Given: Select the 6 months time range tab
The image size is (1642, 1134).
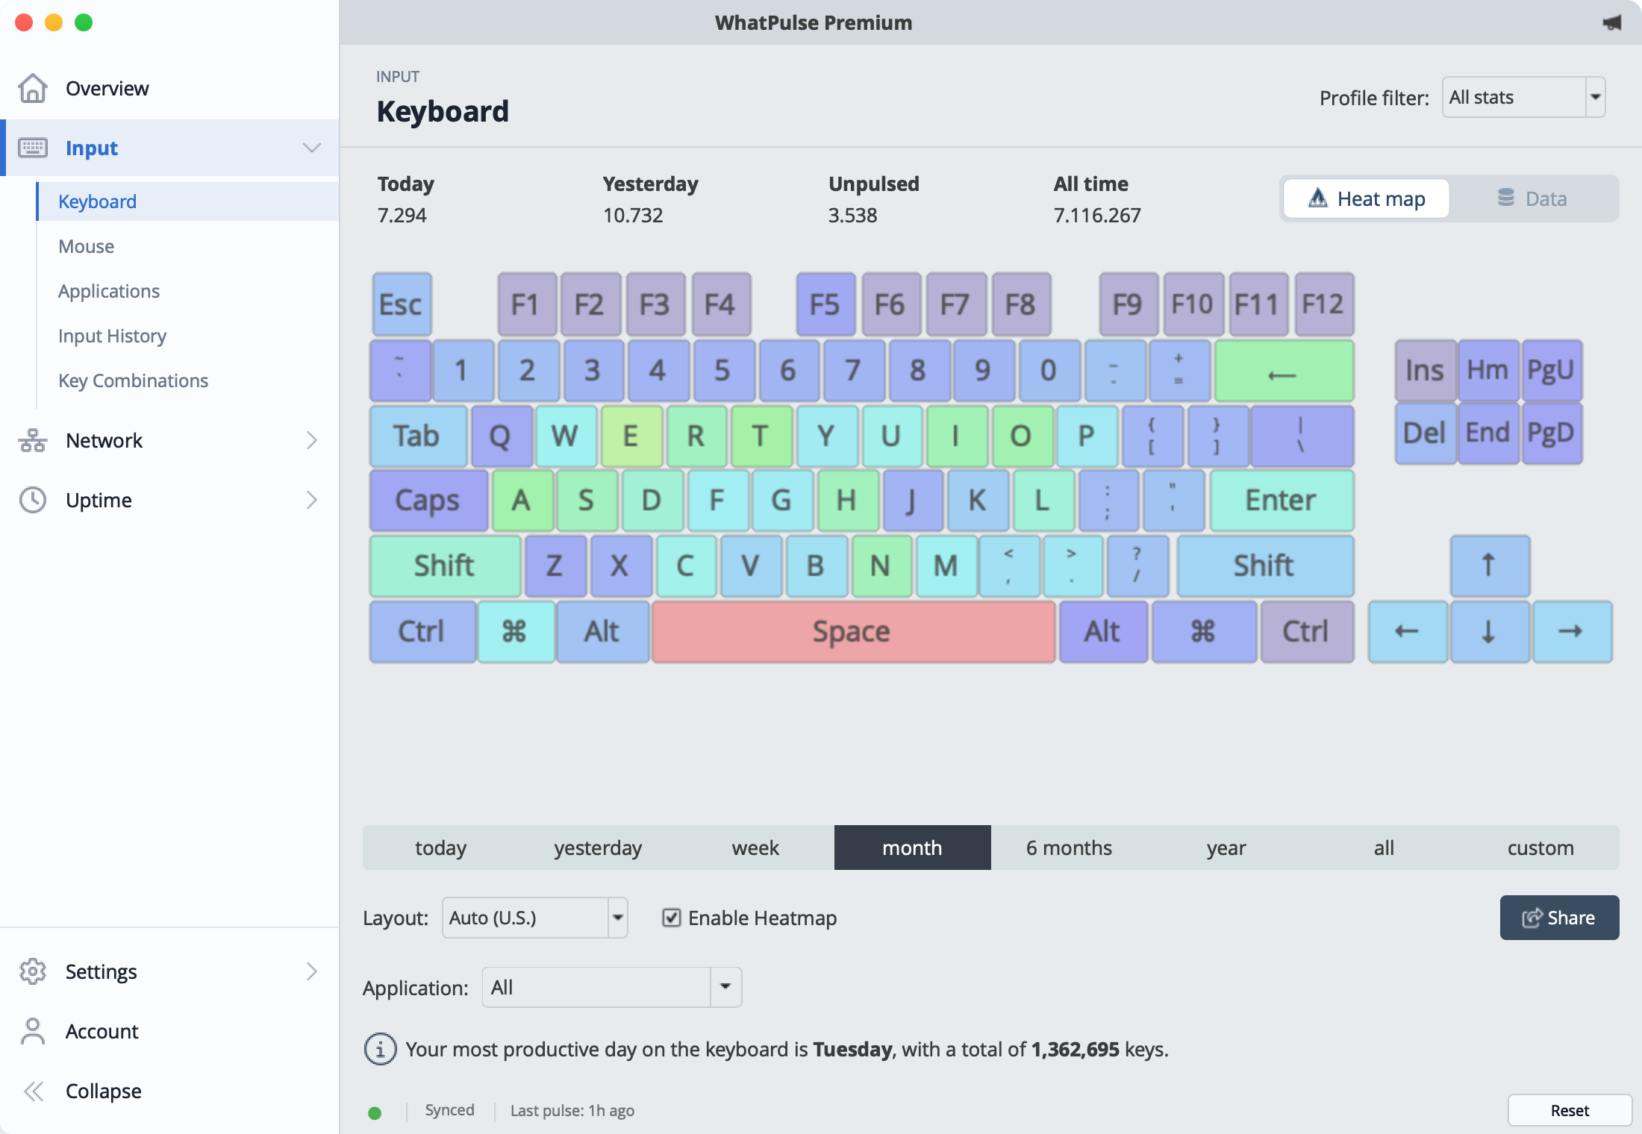Looking at the screenshot, I should point(1070,848).
